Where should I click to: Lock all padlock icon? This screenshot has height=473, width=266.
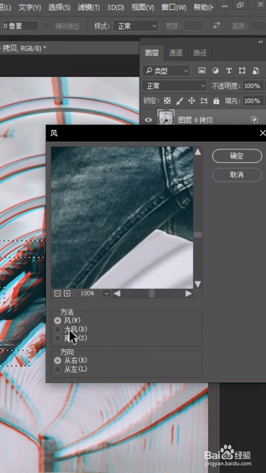(216, 101)
